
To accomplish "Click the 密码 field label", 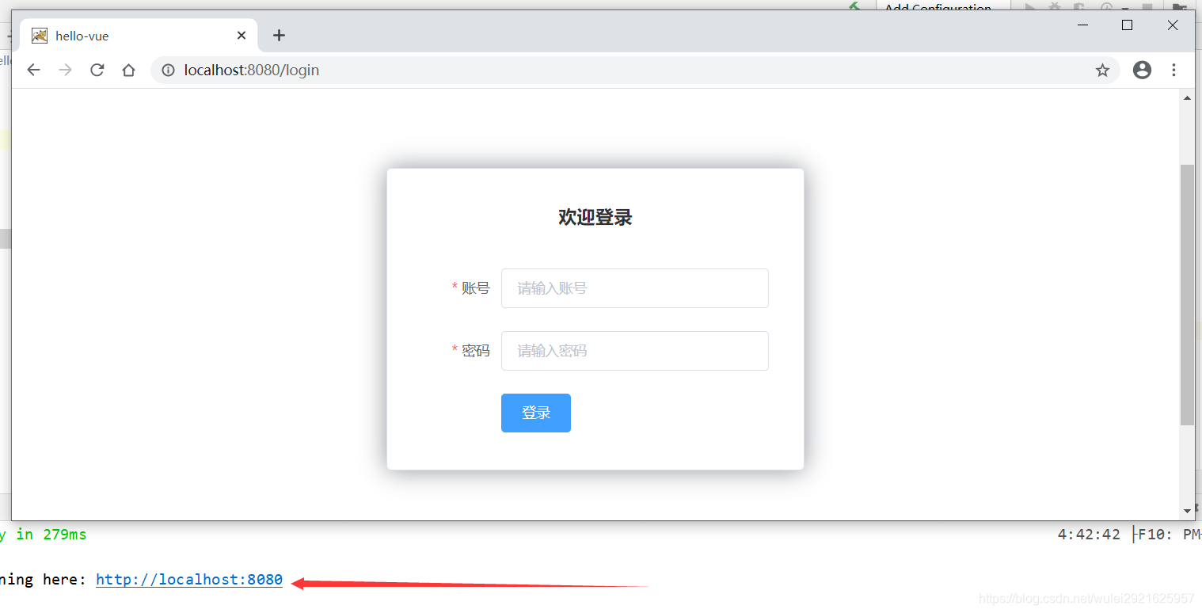I will pyautogui.click(x=476, y=351).
